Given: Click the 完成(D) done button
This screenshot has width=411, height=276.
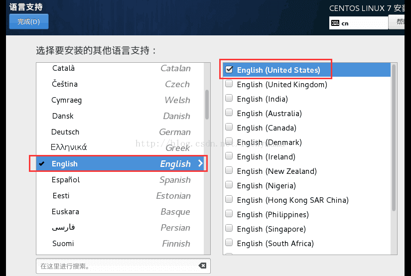Looking at the screenshot, I should pyautogui.click(x=28, y=21).
